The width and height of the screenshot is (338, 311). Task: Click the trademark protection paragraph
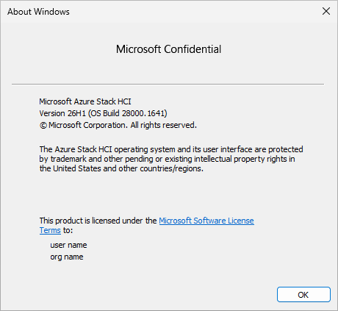tap(171, 159)
